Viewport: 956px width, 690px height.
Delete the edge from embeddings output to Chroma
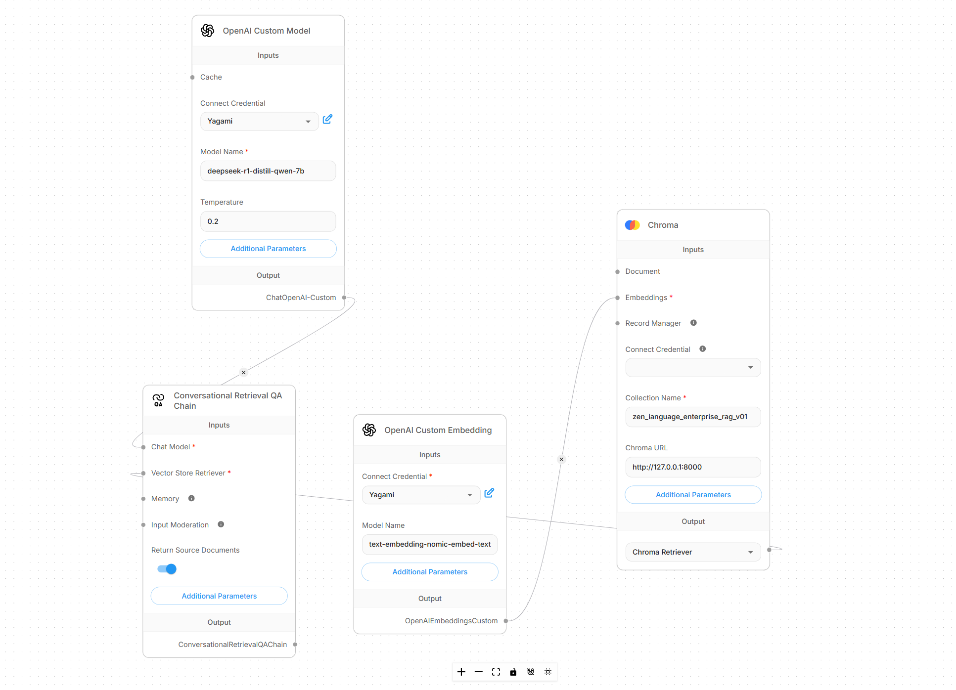pos(561,459)
